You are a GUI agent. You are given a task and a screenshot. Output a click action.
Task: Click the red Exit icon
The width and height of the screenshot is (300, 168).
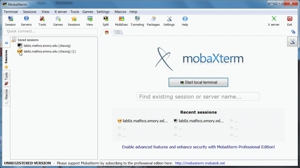[x=290, y=21]
